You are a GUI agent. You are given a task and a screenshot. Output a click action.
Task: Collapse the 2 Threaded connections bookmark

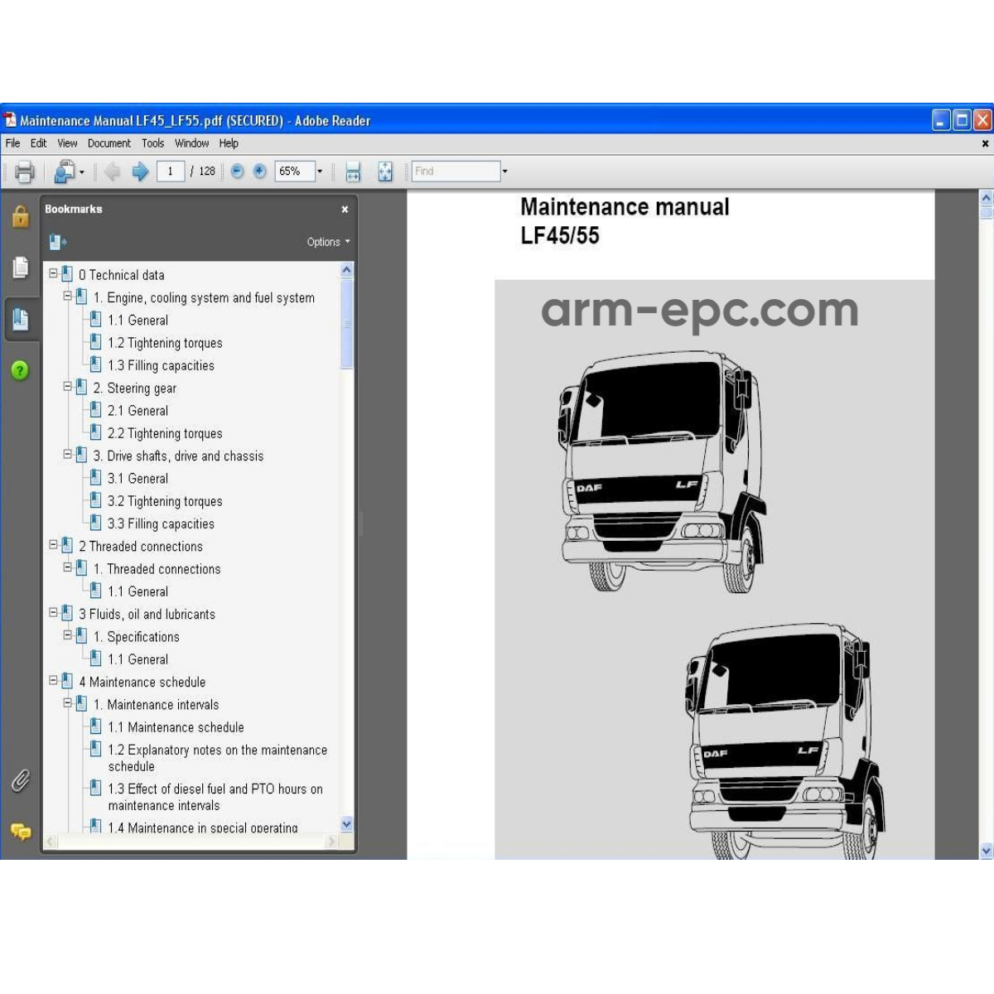tap(53, 543)
